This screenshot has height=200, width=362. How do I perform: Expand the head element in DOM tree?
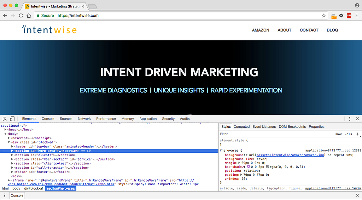(x=5, y=129)
